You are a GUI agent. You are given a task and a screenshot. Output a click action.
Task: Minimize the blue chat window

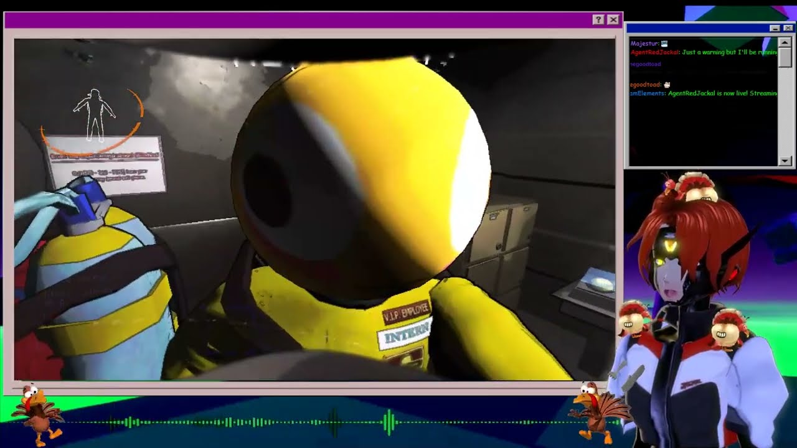[x=775, y=28]
